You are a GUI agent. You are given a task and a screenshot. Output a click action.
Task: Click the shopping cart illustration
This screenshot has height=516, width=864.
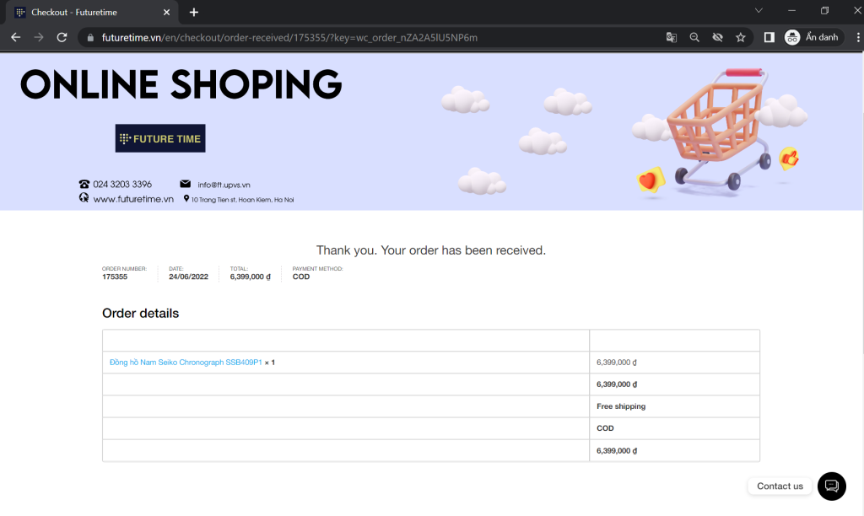point(717,129)
